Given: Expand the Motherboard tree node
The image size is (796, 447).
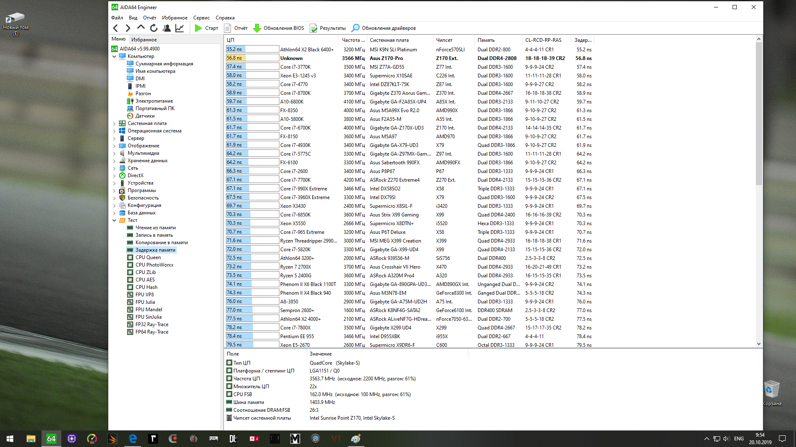Looking at the screenshot, I should click(114, 123).
